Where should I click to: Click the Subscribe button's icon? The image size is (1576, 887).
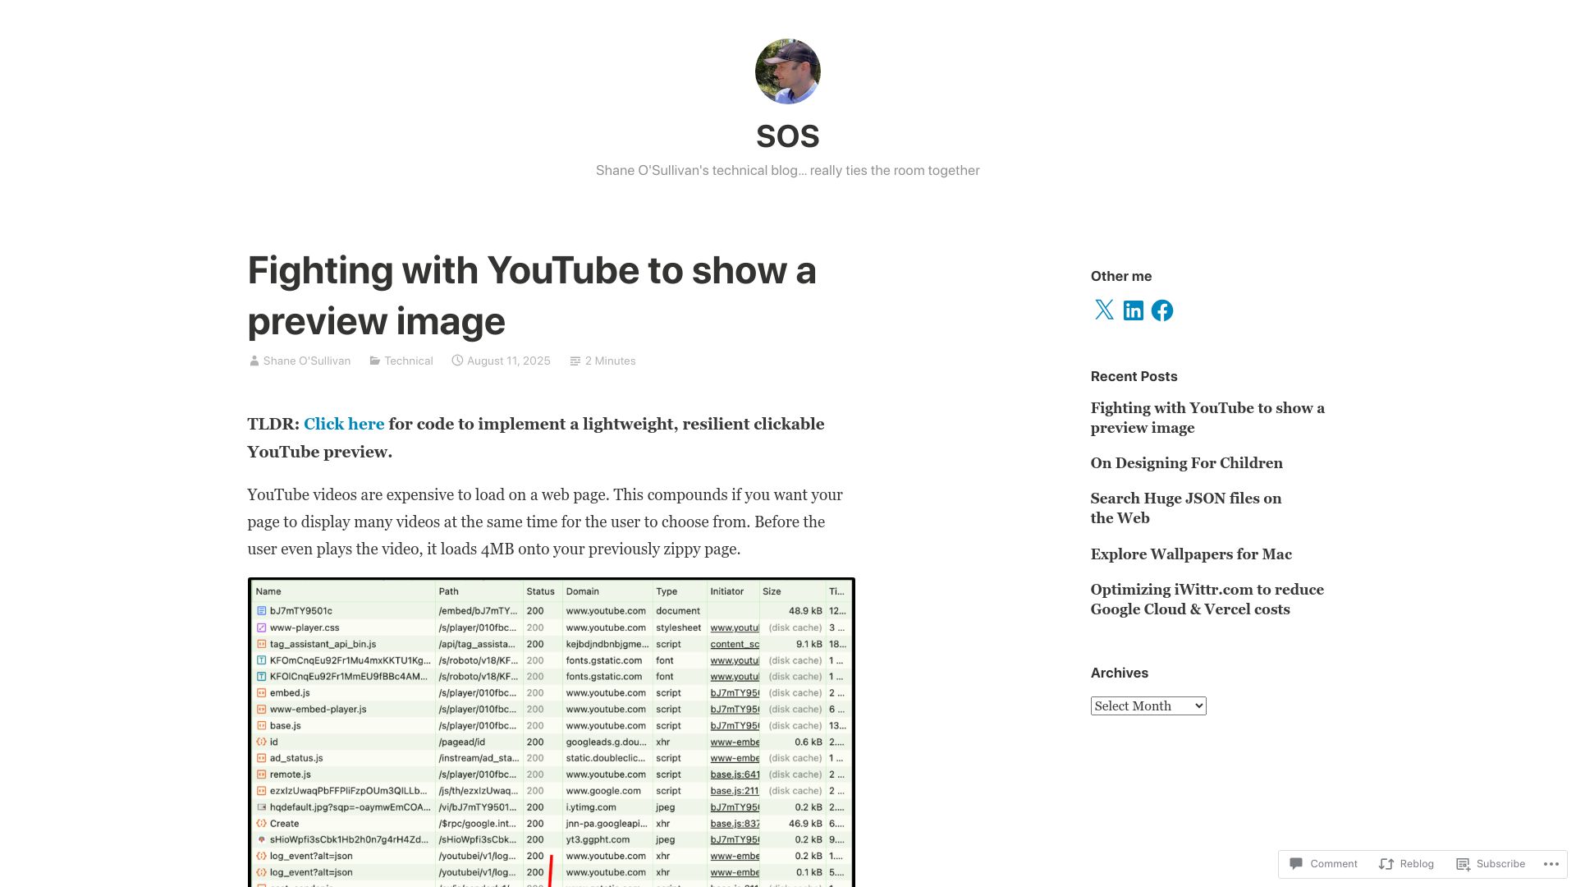tap(1463, 864)
